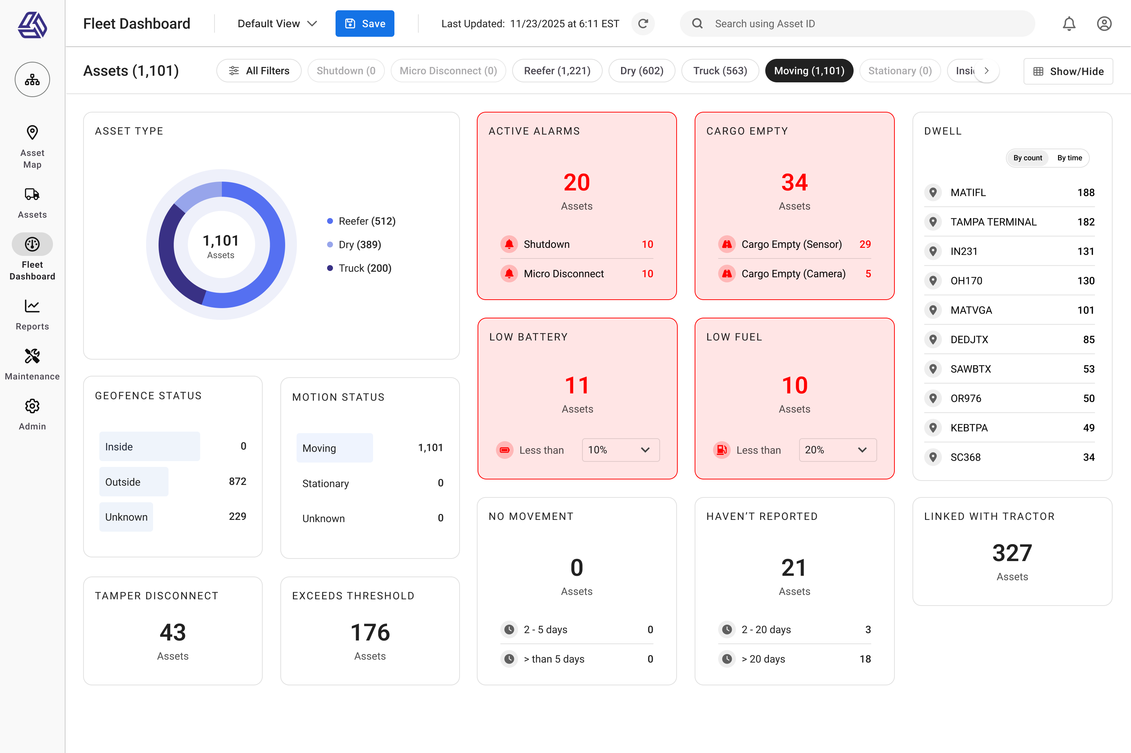The height and width of the screenshot is (753, 1131).
Task: Open the Show/Hide panel
Action: [x=1068, y=71]
